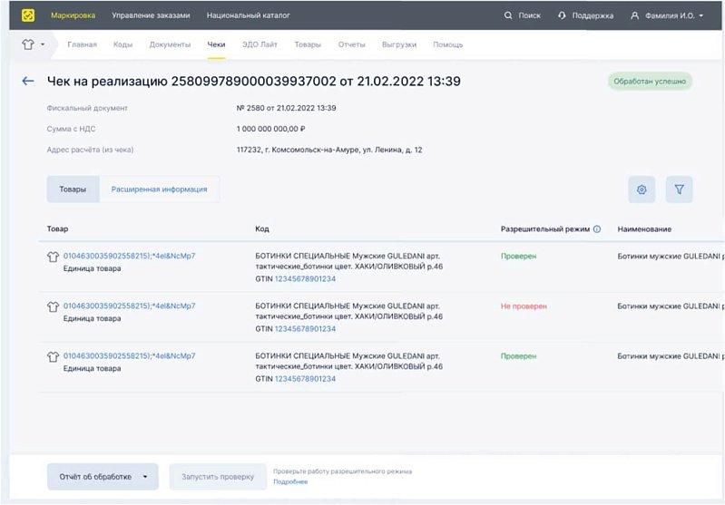Click the Разрешительный режим column header
This screenshot has width=725, height=505.
tap(545, 228)
